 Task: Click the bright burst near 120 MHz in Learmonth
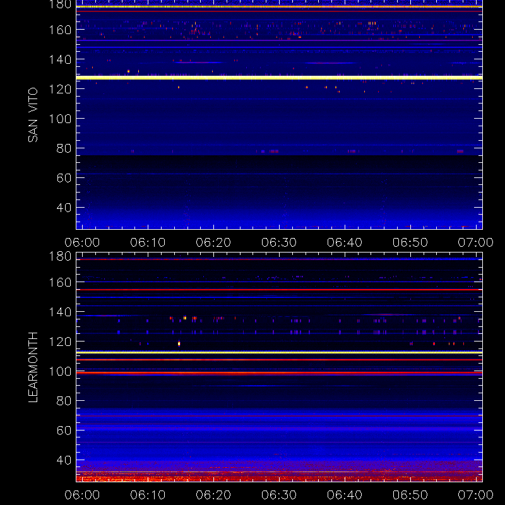[x=179, y=343]
